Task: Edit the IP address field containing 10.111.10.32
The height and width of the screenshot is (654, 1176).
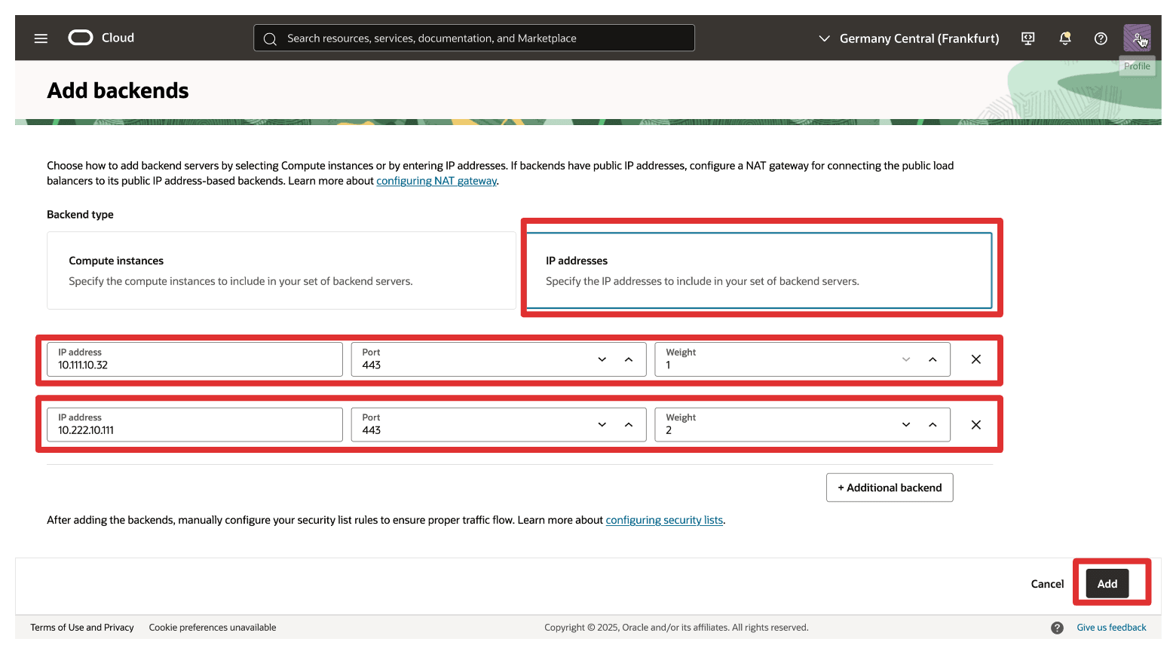Action: 194,359
